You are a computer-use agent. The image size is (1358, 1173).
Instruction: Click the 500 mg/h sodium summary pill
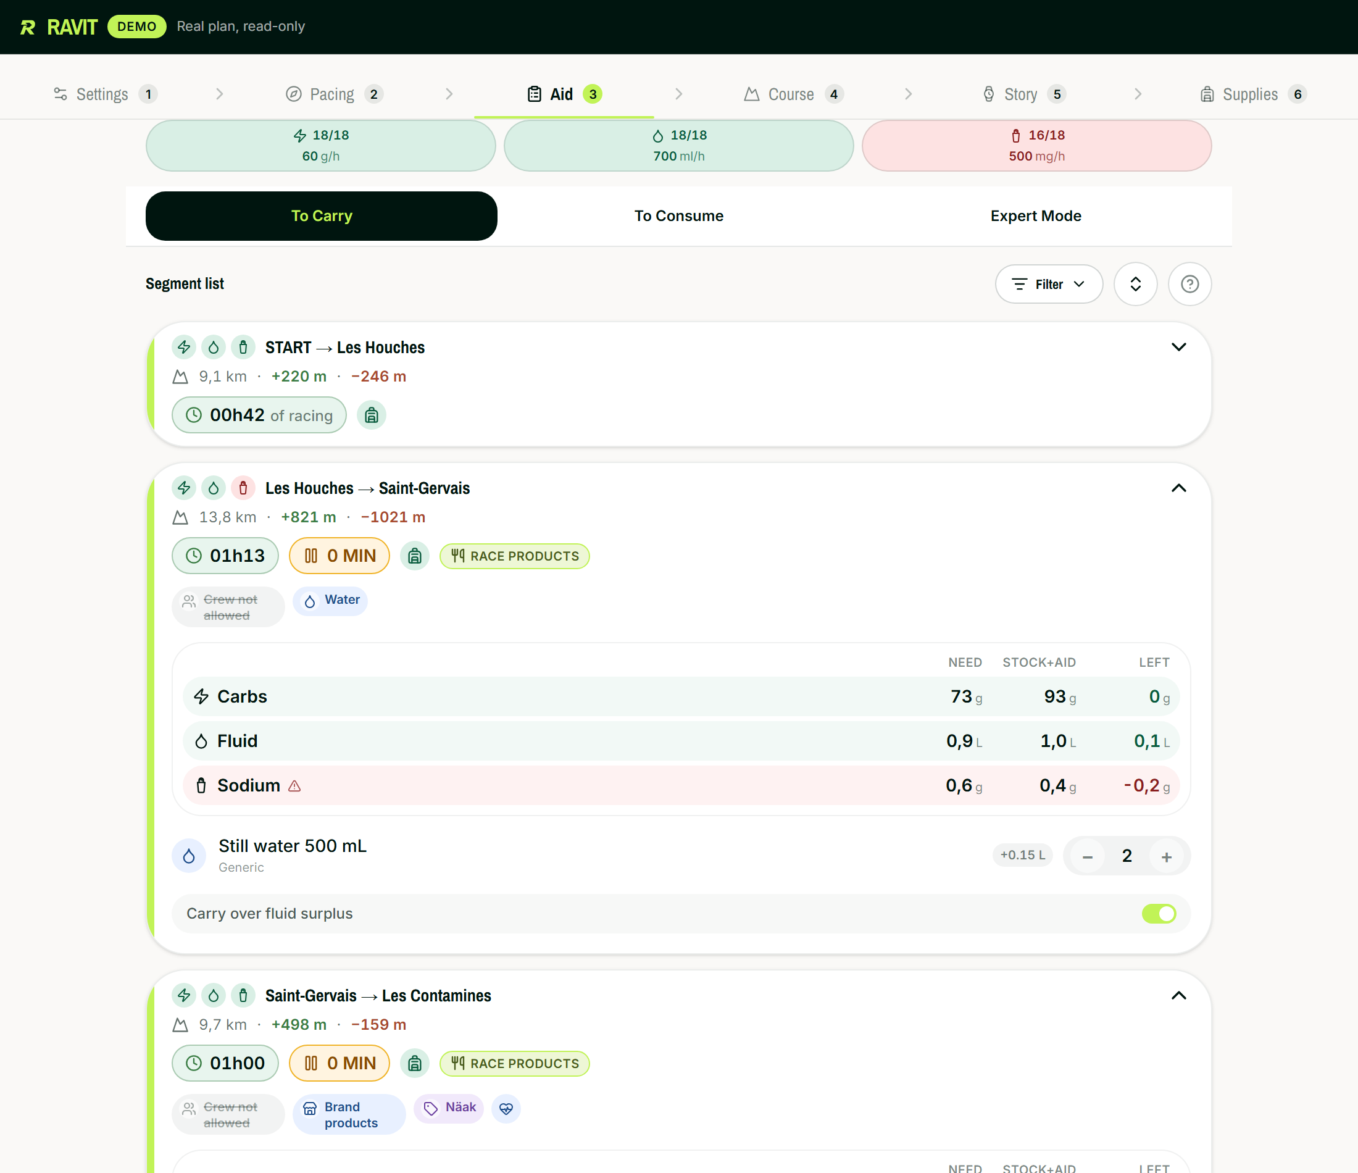click(x=1036, y=146)
